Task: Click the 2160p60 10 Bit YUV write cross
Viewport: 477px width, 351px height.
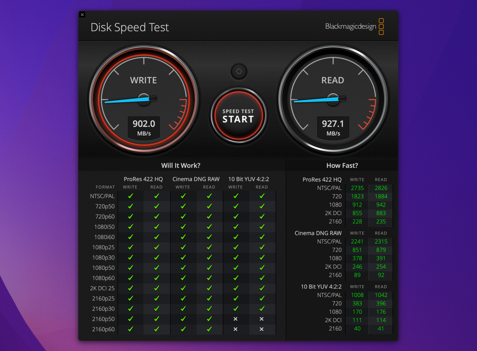Action: (236, 329)
